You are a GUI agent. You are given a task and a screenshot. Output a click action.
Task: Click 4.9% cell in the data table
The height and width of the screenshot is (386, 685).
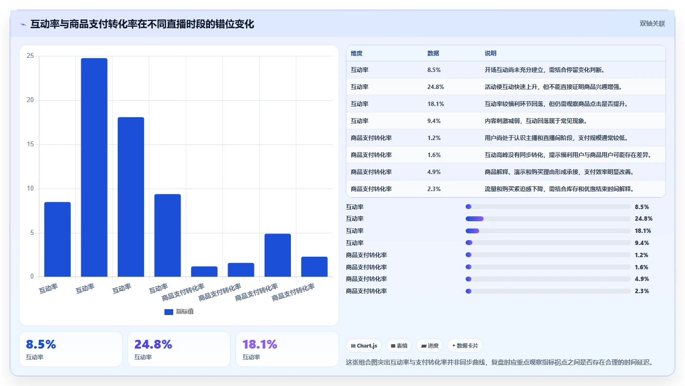point(434,172)
